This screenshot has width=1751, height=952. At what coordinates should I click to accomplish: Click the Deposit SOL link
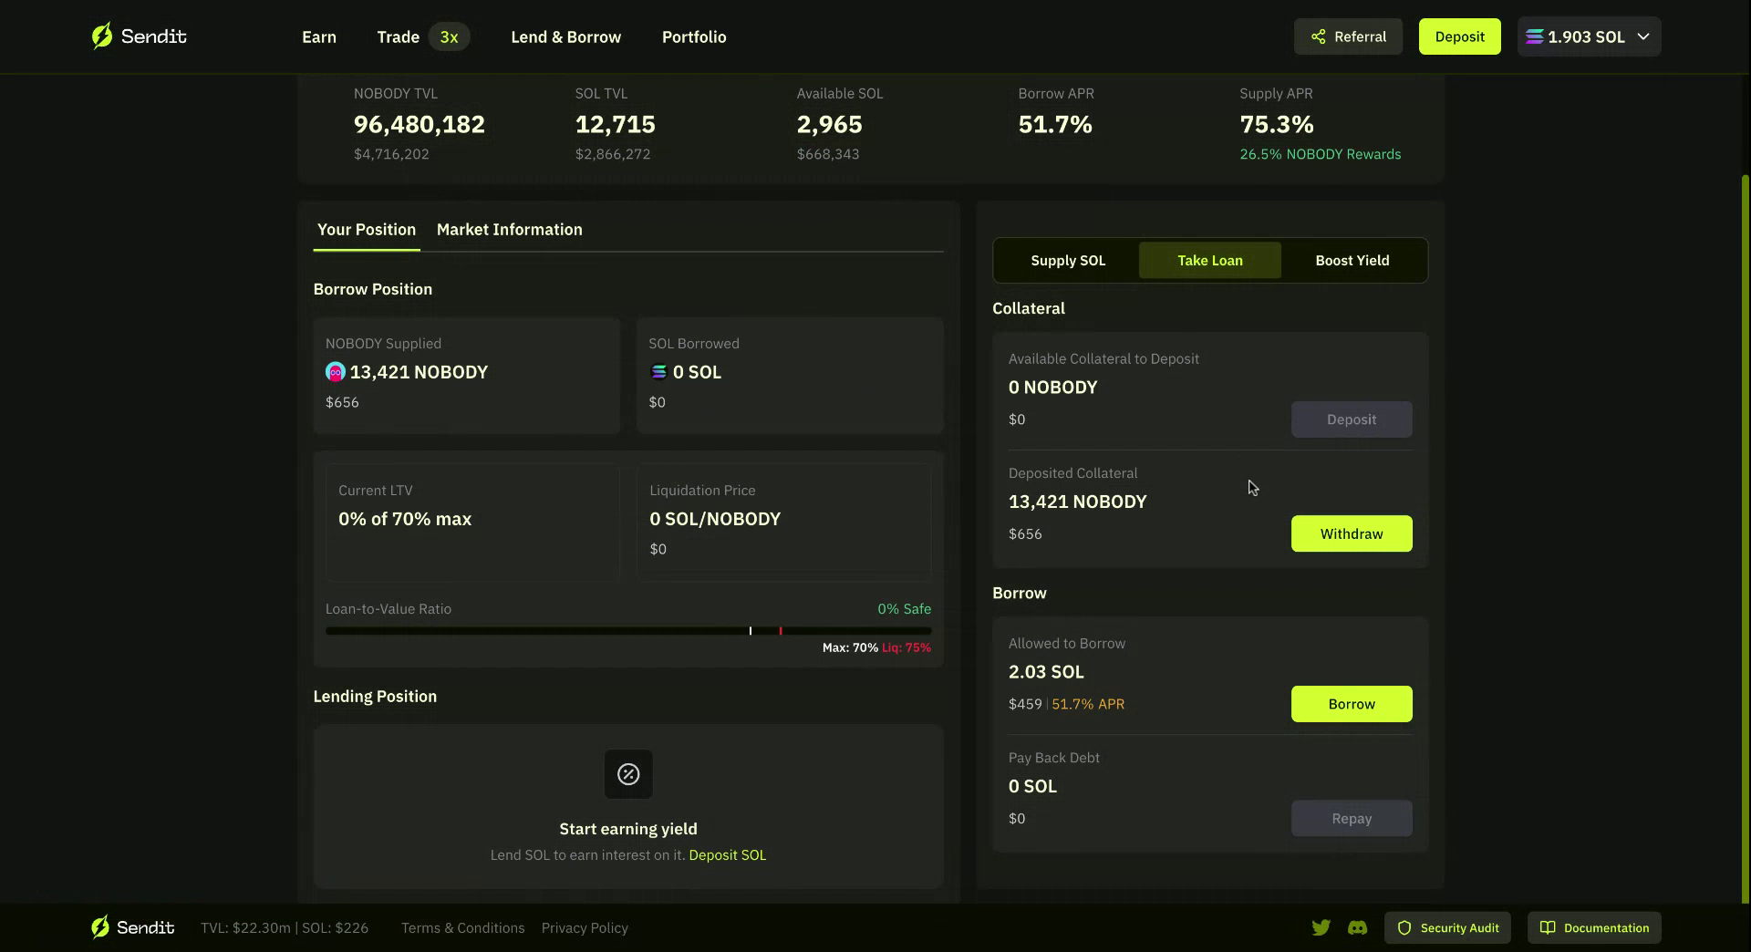(x=727, y=854)
